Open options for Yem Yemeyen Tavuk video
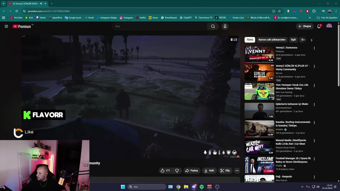This screenshot has height=191, width=340. pos(314,85)
